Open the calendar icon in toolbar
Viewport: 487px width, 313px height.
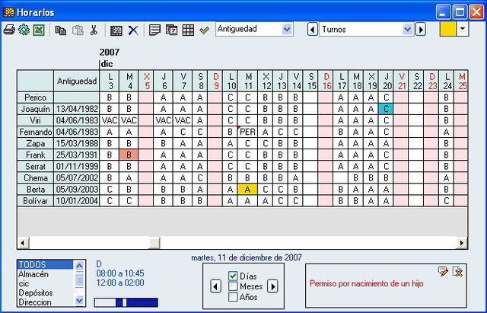[x=171, y=30]
